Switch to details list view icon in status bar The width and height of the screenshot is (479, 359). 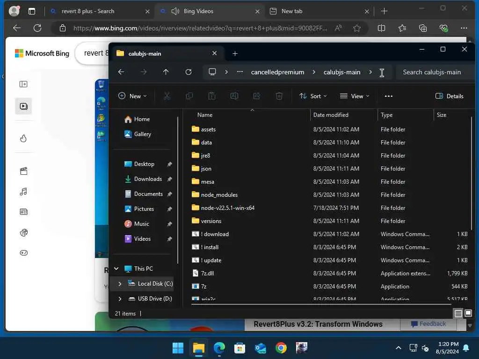pyautogui.click(x=458, y=313)
